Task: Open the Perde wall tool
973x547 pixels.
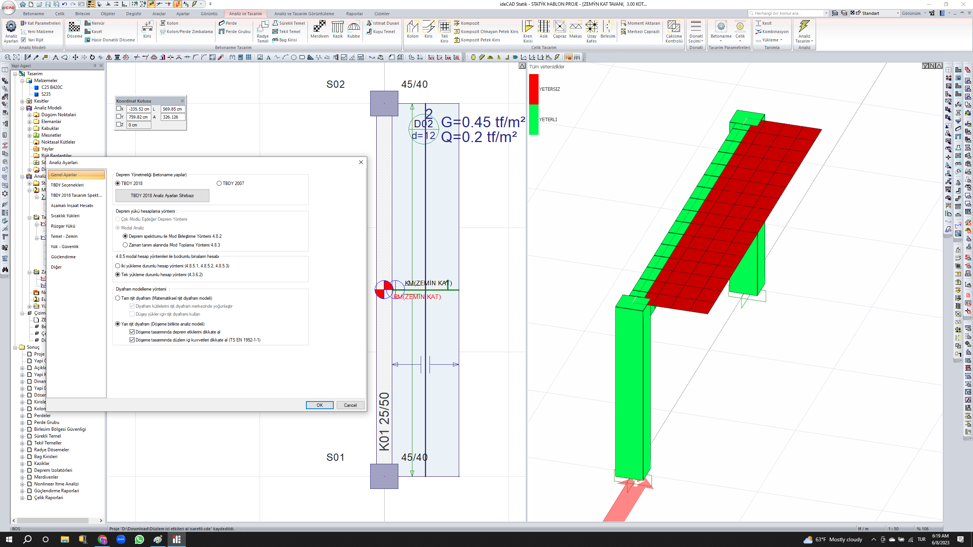Action: coord(228,23)
